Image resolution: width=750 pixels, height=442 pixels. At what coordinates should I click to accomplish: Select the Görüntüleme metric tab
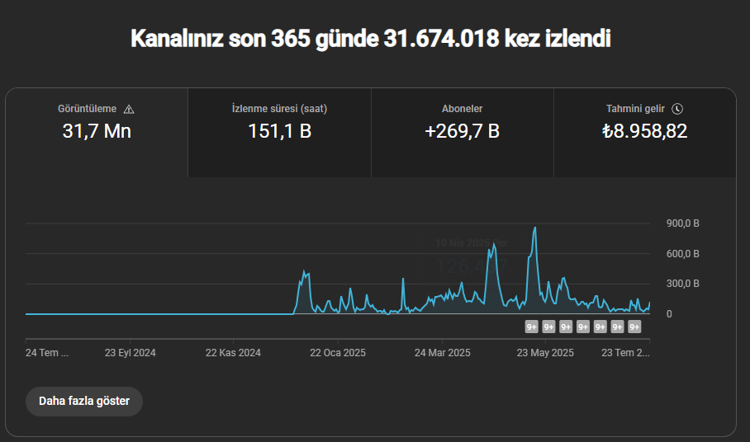[x=97, y=133]
